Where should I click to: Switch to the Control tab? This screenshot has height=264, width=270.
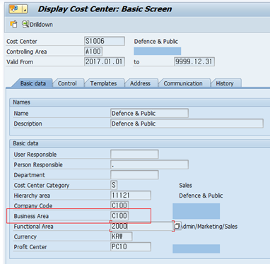67,83
